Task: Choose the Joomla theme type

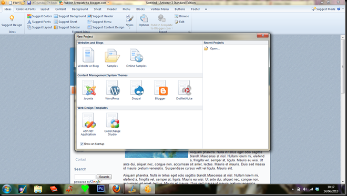Action: click(x=88, y=90)
